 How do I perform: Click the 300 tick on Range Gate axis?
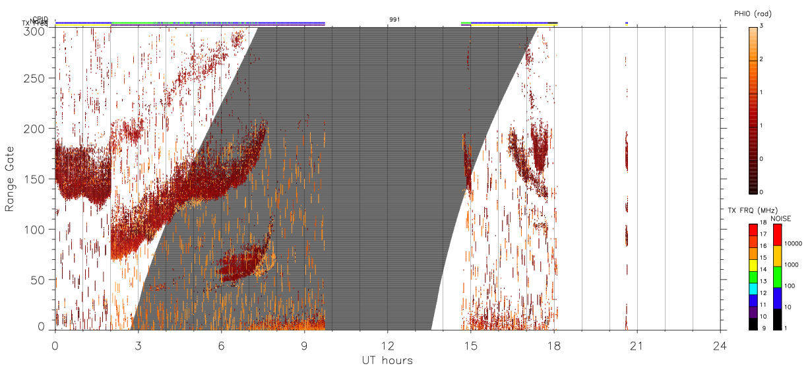click(35, 31)
